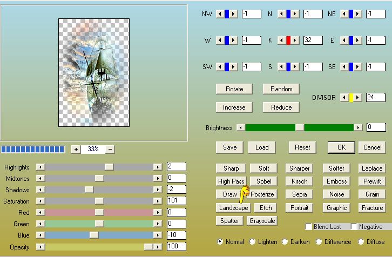Increase NE kernel value with right arrow
The width and height of the screenshot is (392, 257).
(x=357, y=13)
